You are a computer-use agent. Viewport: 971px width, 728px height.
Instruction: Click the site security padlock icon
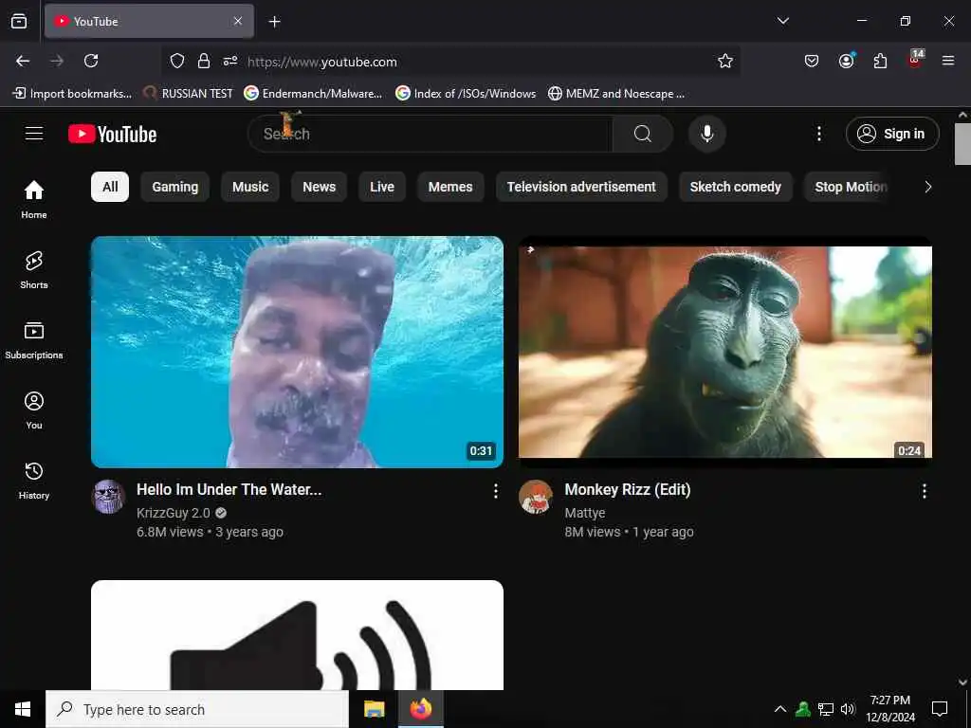coord(204,61)
